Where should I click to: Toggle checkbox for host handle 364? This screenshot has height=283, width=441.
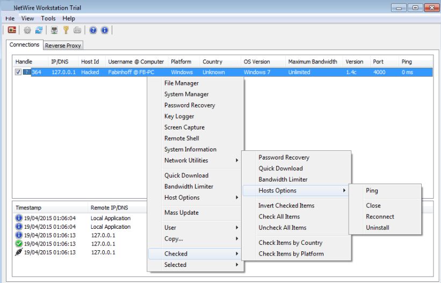click(x=18, y=72)
